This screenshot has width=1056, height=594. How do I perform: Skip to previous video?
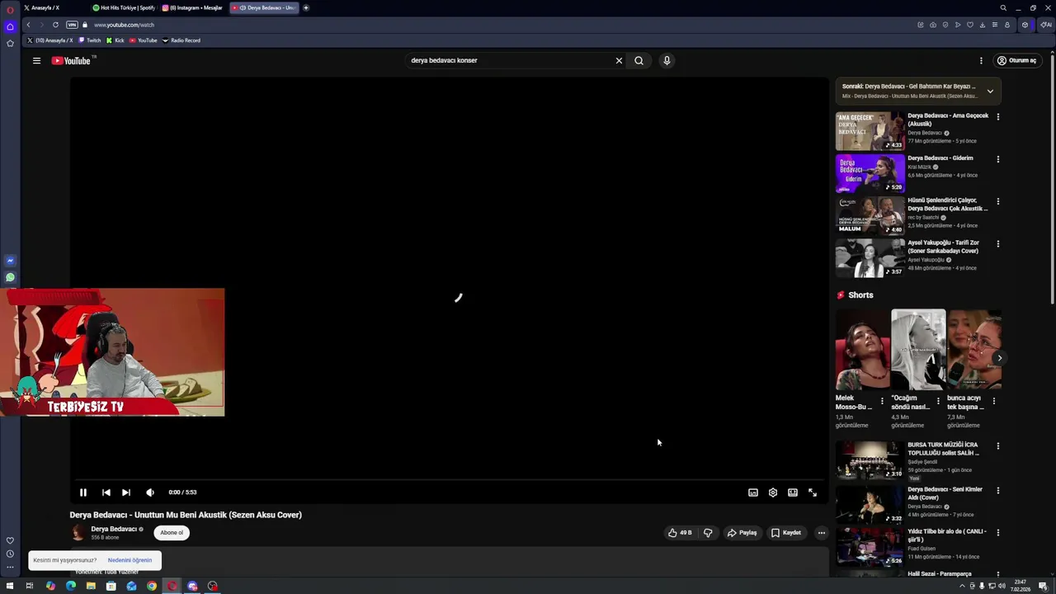click(106, 493)
